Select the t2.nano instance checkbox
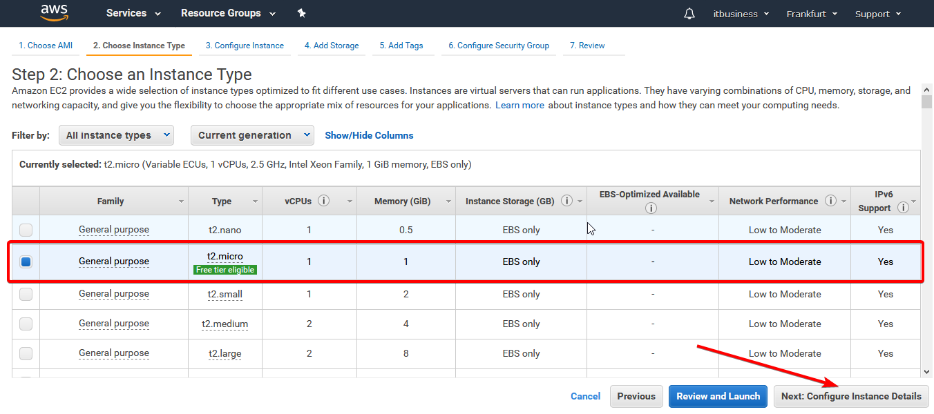934x414 pixels. click(26, 230)
